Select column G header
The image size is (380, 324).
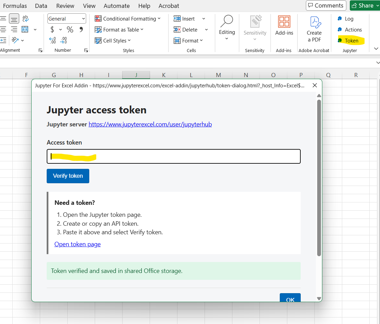coord(54,75)
